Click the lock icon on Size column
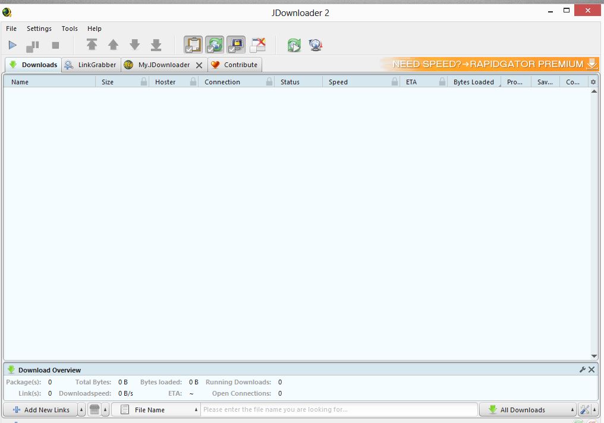604x423 pixels. [144, 81]
